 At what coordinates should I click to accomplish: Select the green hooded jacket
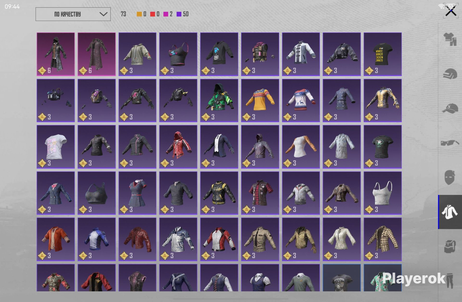point(219,101)
